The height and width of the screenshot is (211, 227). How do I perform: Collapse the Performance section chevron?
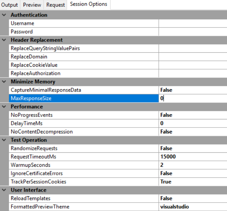tap(4, 107)
